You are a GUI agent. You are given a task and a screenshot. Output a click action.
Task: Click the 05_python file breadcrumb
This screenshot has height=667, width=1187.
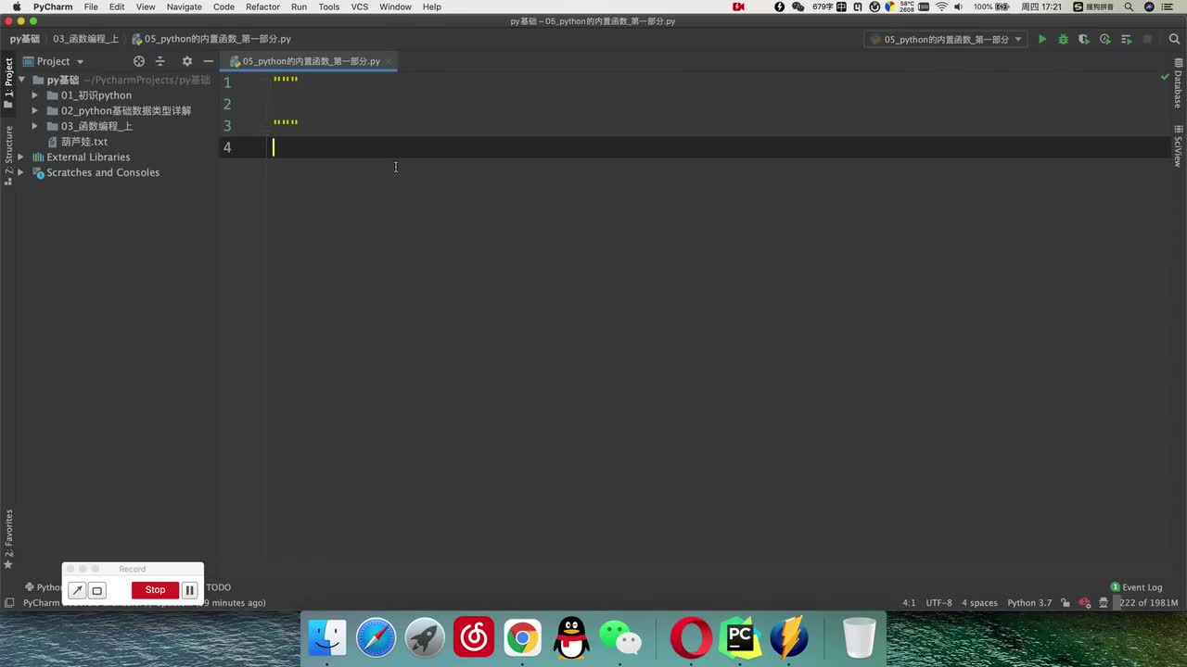pos(211,40)
